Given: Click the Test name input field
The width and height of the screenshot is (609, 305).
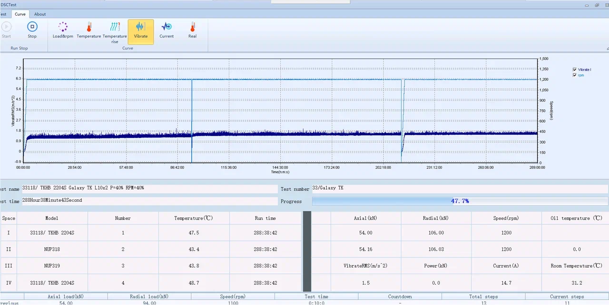Looking at the screenshot, I should pos(148,188).
